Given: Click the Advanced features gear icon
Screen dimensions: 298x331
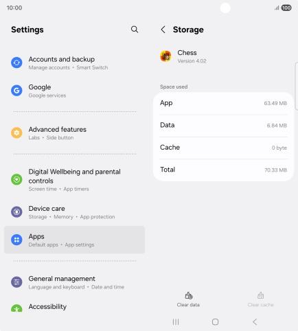Looking at the screenshot, I should point(16,133).
